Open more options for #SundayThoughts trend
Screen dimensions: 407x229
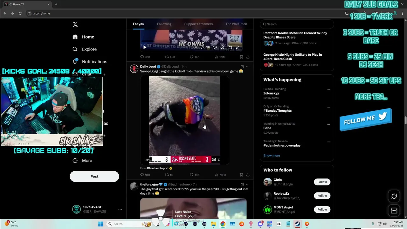pos(328,107)
